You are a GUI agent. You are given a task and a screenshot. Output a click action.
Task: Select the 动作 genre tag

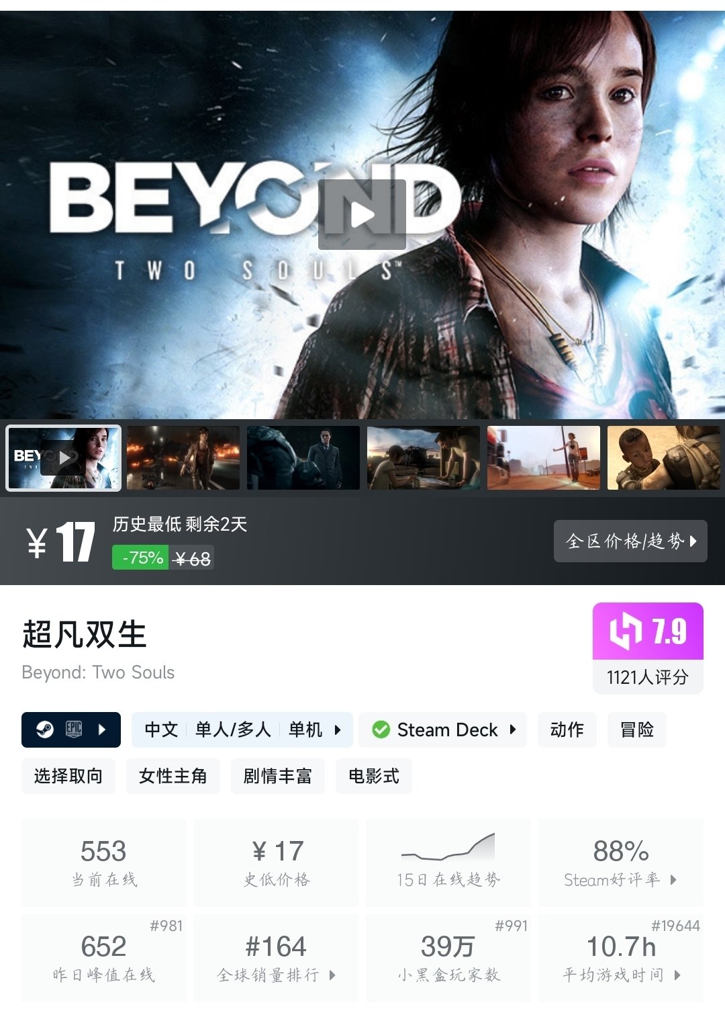(x=567, y=730)
